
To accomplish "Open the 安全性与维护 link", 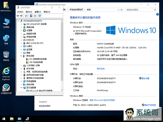I will pyautogui.click(x=45, y=106).
